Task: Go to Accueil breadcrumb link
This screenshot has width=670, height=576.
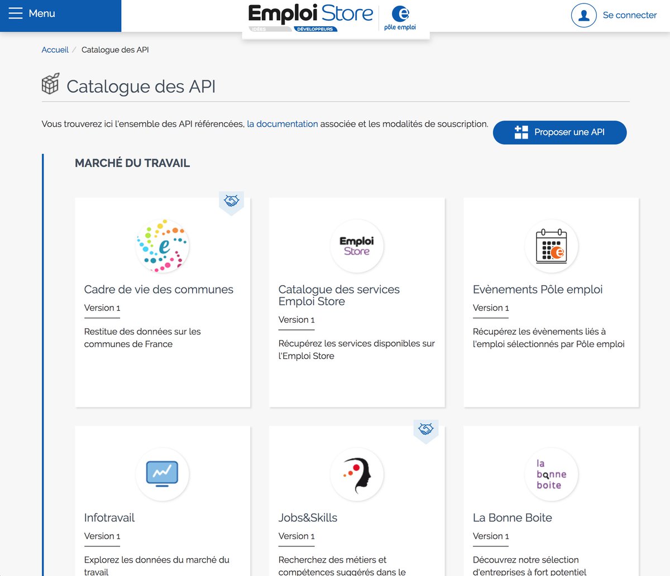Action: tap(55, 50)
